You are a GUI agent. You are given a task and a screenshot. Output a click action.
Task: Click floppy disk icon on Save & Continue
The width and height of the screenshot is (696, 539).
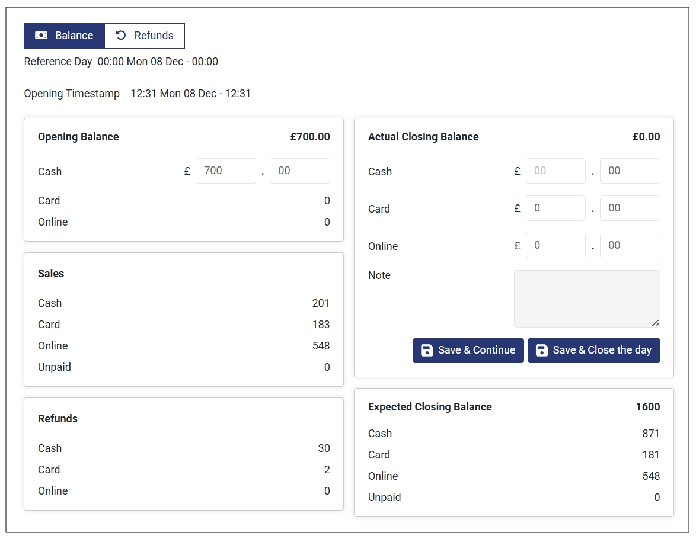(x=427, y=350)
